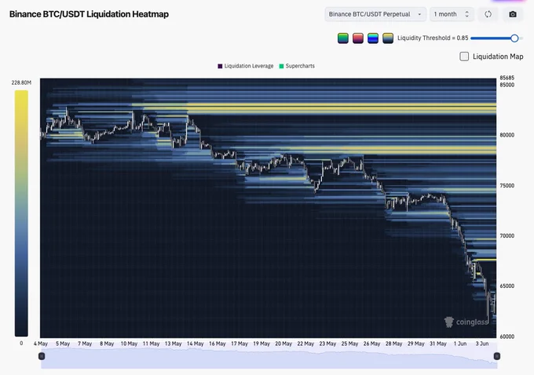Click the 228.80M color scale bar
The image size is (534, 375).
tap(21, 213)
